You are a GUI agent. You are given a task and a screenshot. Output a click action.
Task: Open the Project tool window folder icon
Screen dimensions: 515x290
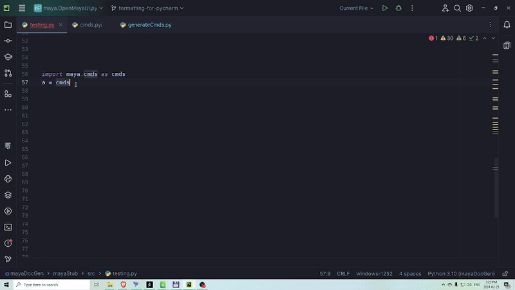coord(8,24)
